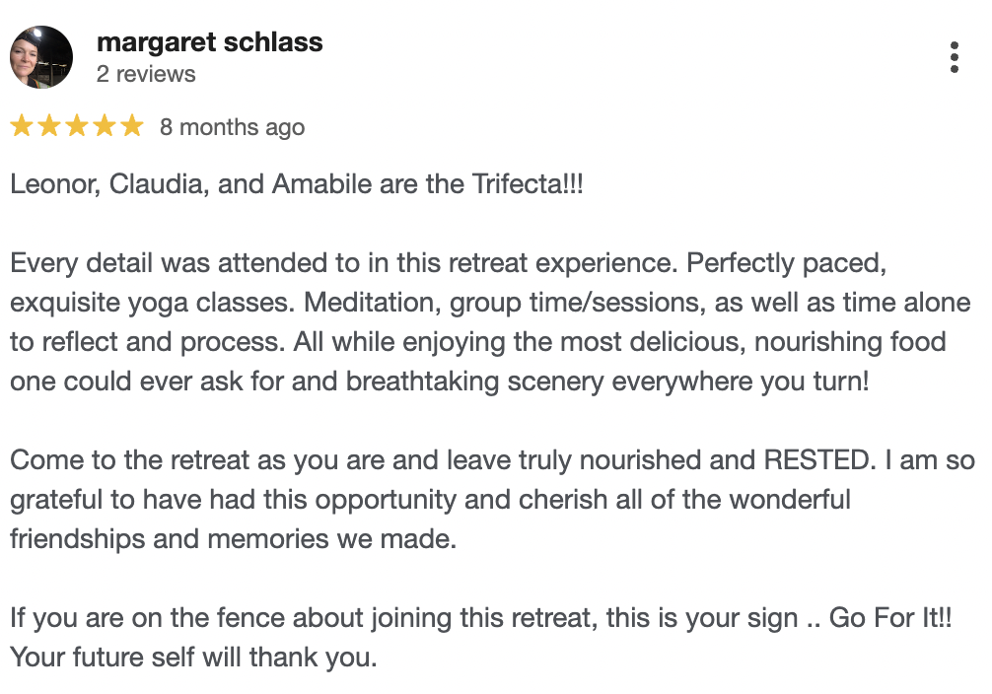Open the three-dot review options menu
The image size is (992, 694).
[x=954, y=57]
